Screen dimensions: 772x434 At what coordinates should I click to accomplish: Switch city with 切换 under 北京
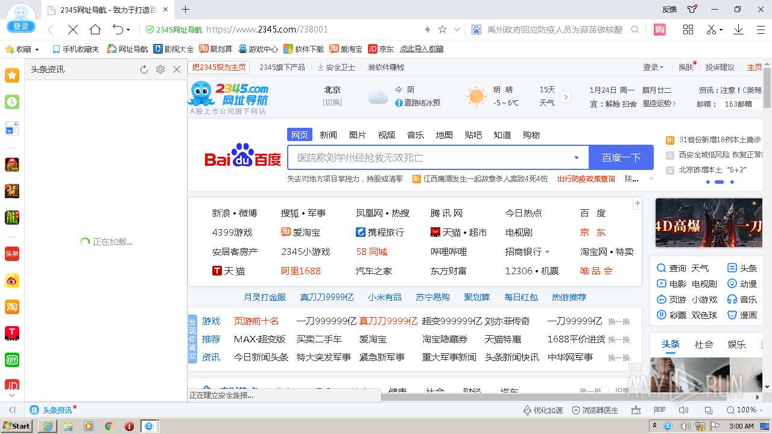[x=332, y=102]
